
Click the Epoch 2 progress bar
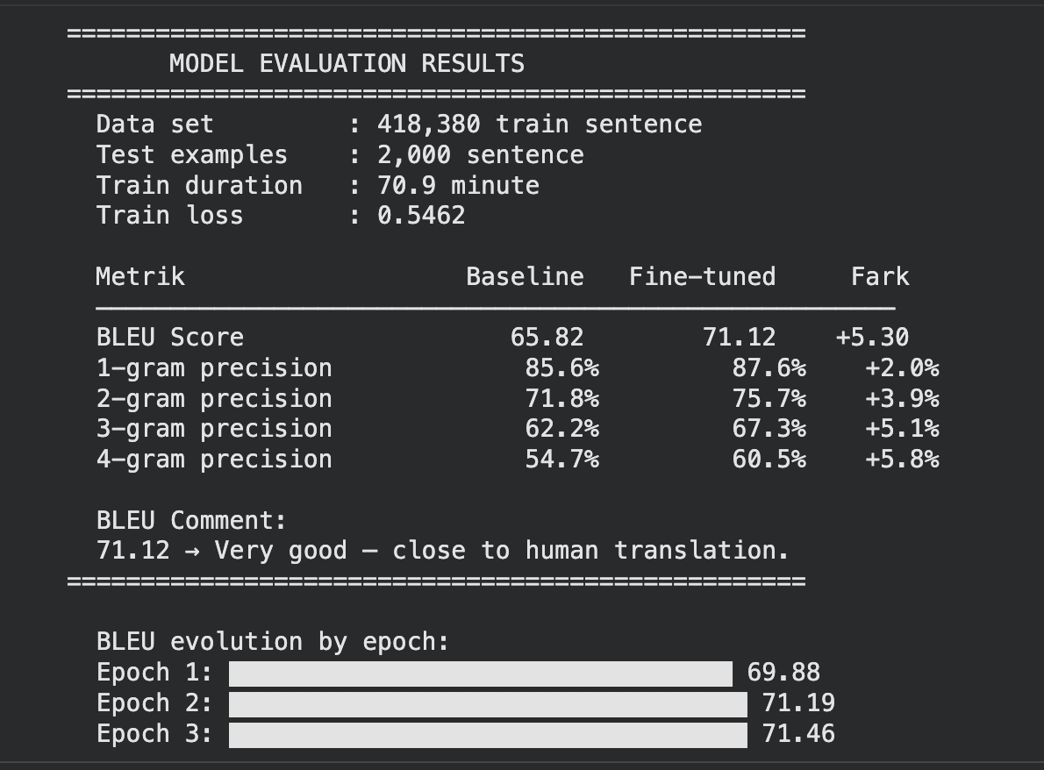click(x=488, y=704)
